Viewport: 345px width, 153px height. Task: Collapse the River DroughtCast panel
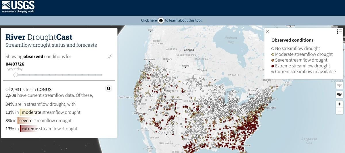click(x=110, y=57)
